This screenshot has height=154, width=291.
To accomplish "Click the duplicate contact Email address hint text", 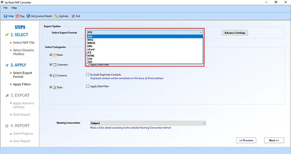I will [x=127, y=78].
